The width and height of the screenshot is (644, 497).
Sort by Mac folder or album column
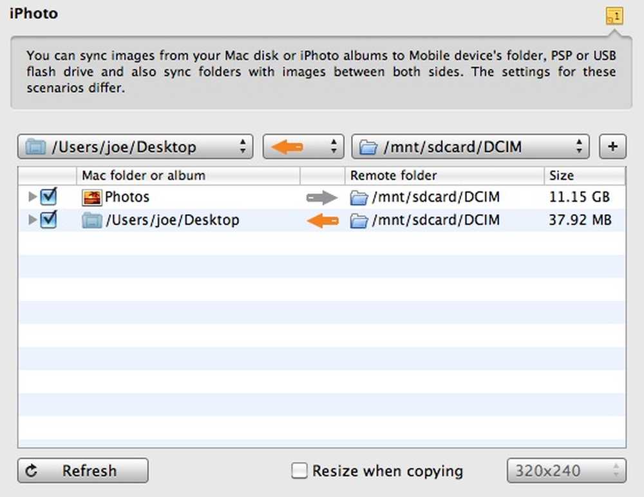tap(188, 175)
